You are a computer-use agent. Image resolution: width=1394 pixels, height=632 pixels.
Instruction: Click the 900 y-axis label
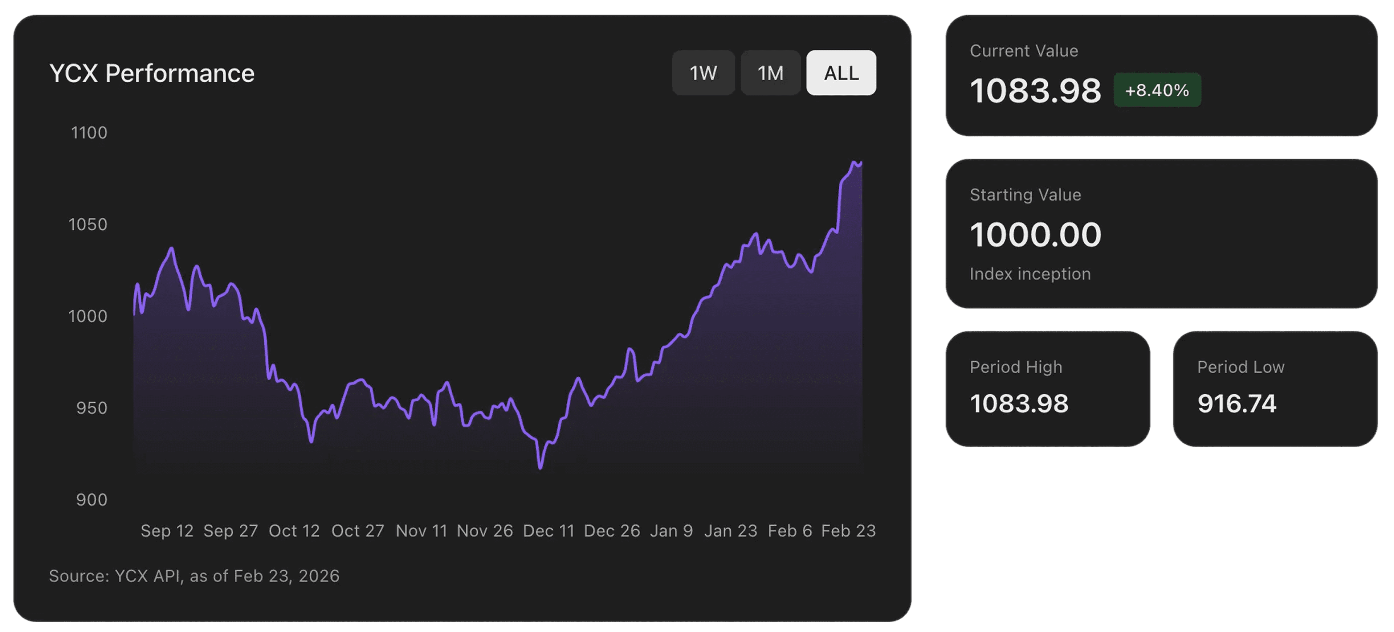[x=91, y=500]
